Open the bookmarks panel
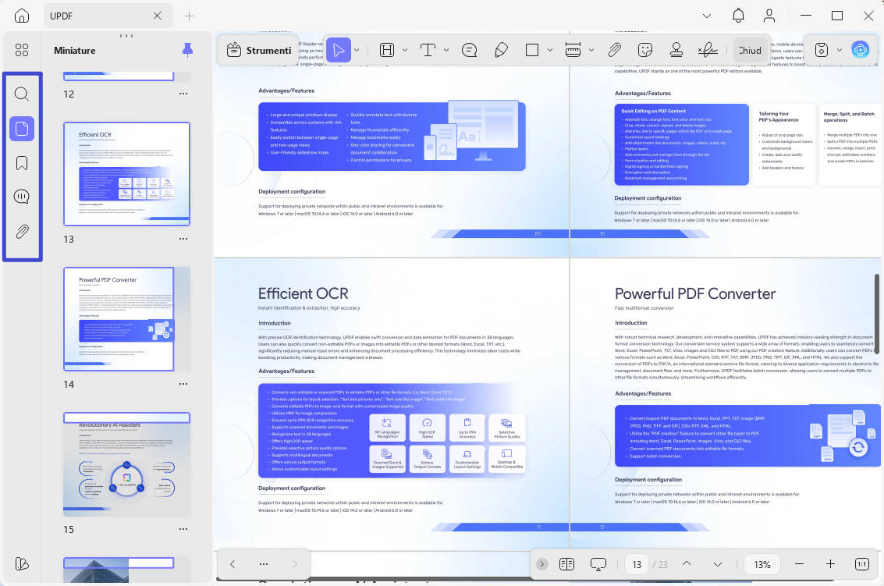 pyautogui.click(x=21, y=163)
